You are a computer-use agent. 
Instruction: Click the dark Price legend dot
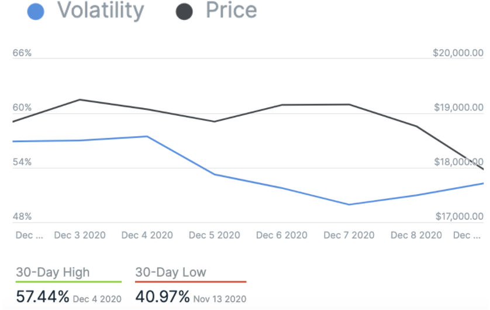[185, 11]
